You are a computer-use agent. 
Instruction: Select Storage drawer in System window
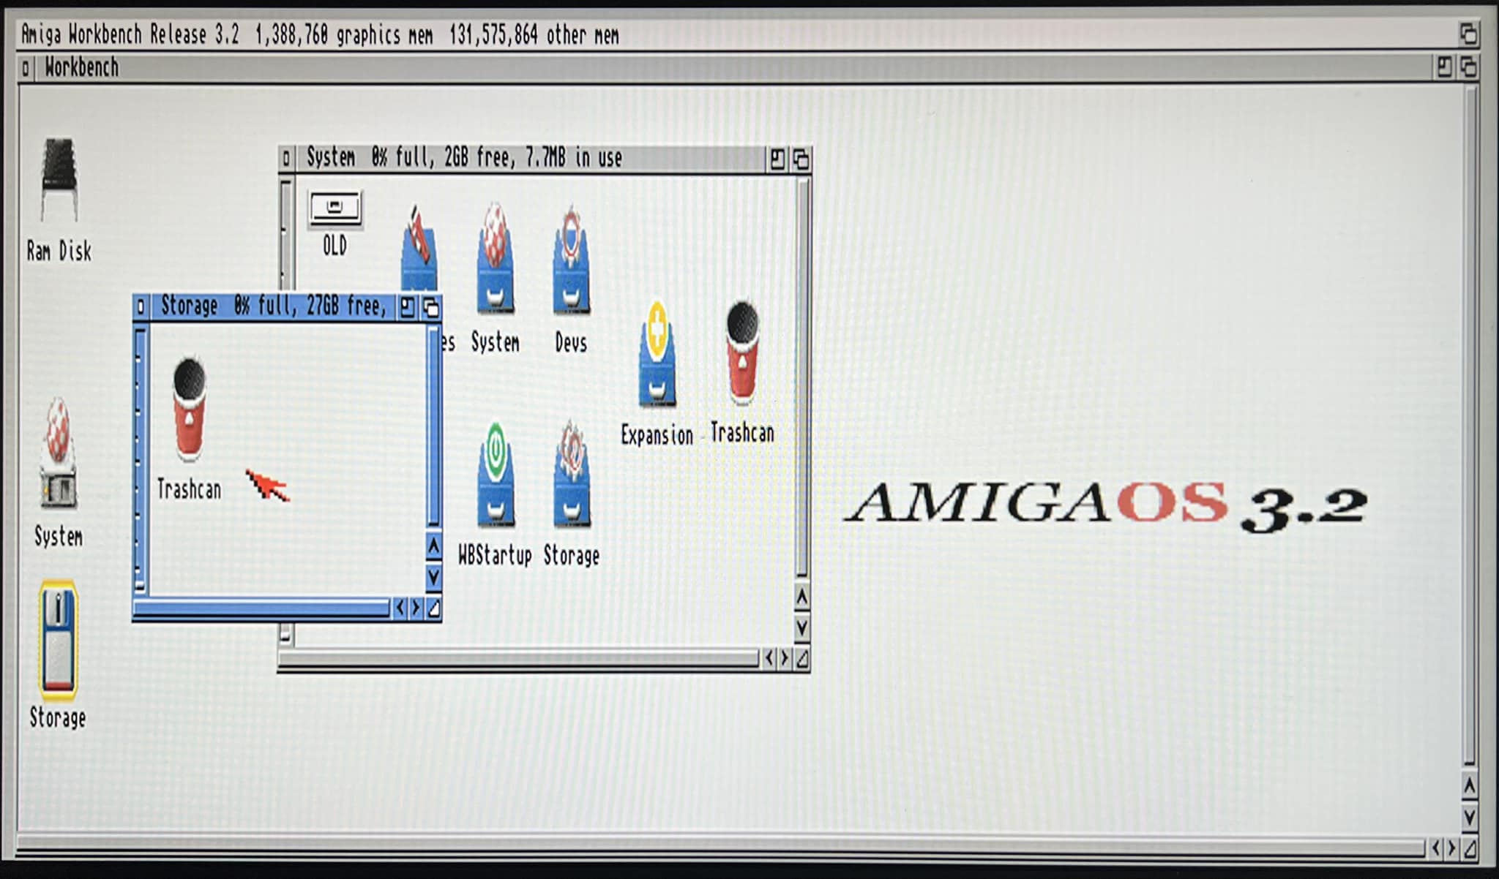[572, 474]
